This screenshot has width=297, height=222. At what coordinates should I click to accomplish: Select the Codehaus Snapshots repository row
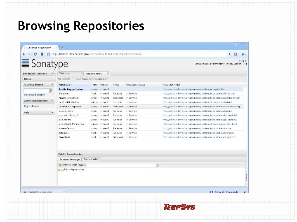tap(151, 106)
